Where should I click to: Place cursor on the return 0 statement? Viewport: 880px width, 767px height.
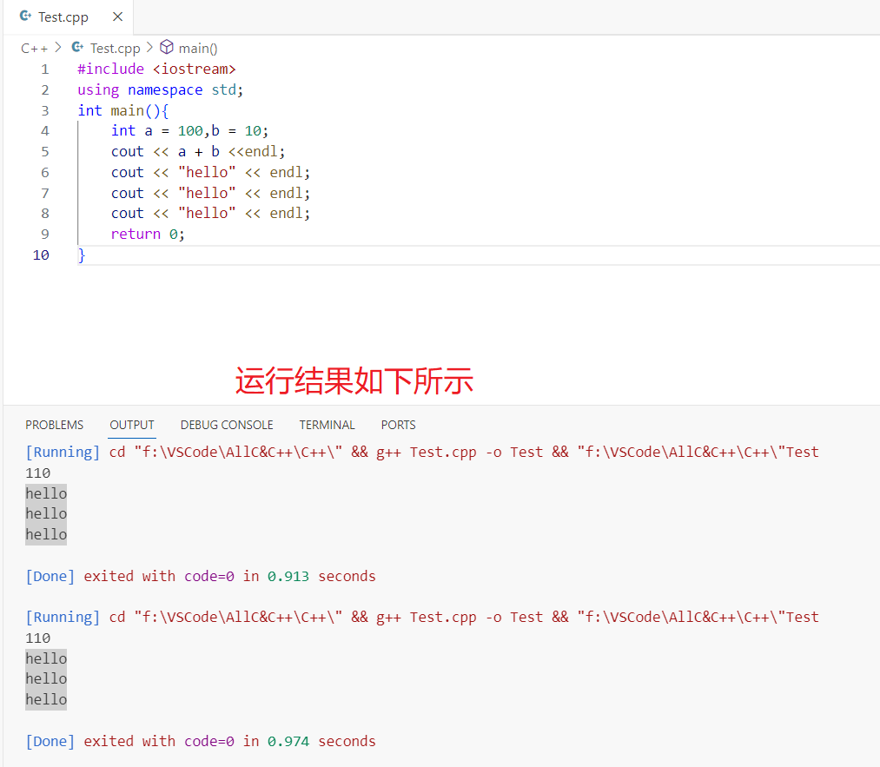[148, 235]
